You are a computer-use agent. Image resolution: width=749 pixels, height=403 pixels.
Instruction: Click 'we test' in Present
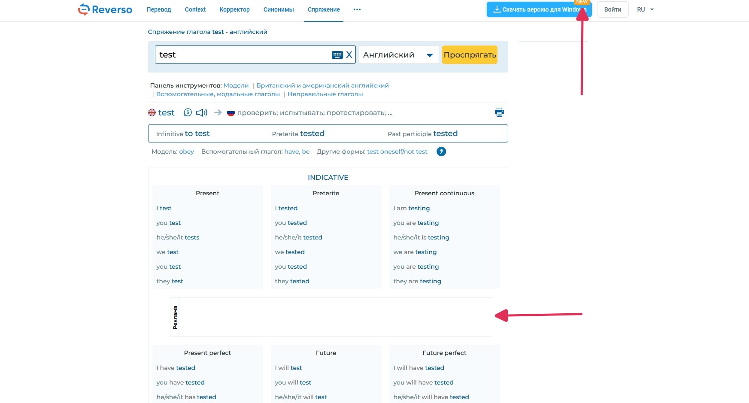pos(167,252)
